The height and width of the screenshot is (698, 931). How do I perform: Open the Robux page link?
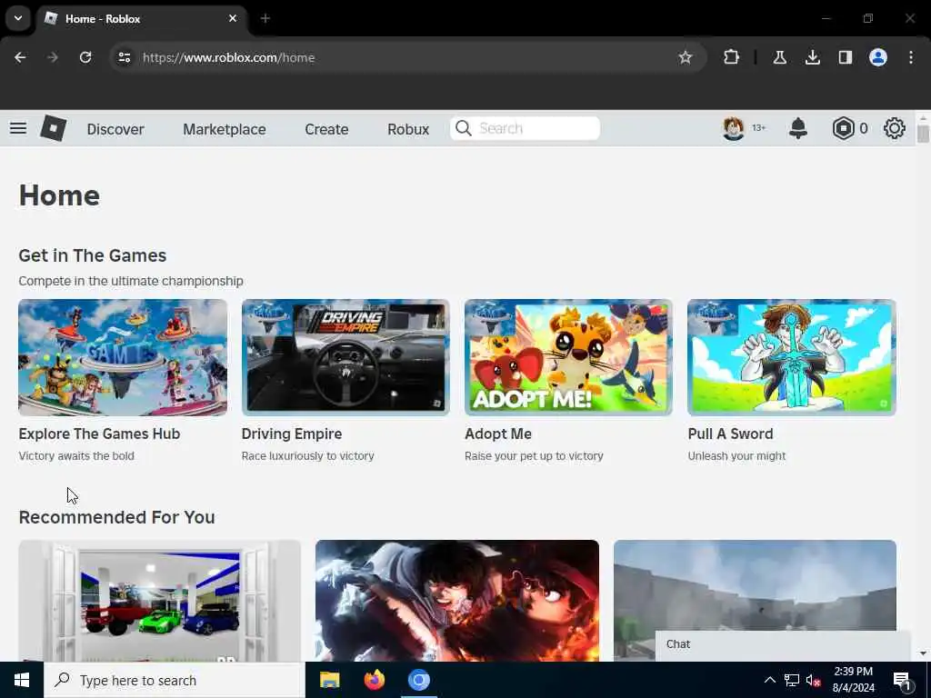tap(408, 129)
